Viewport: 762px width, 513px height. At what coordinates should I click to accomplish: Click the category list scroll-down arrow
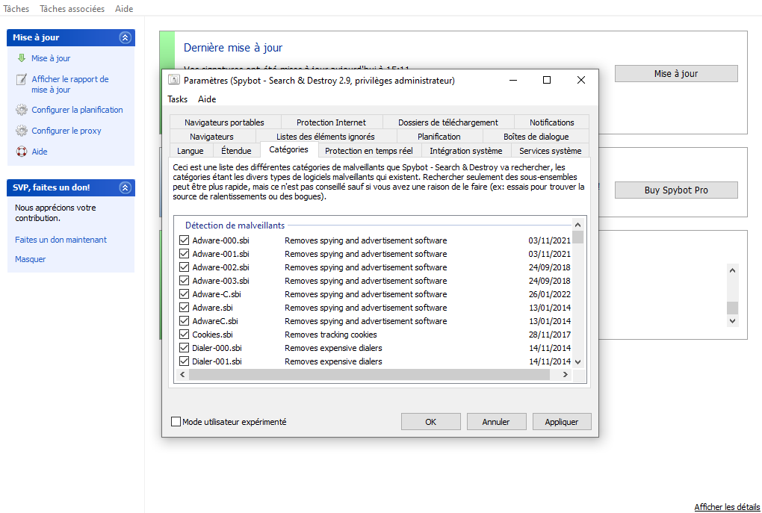click(x=577, y=361)
